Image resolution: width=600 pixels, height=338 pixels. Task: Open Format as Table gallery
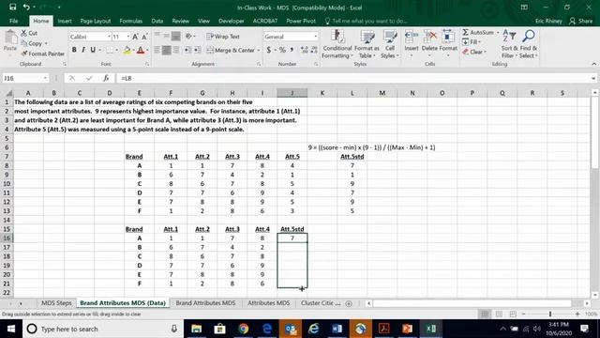coord(367,44)
